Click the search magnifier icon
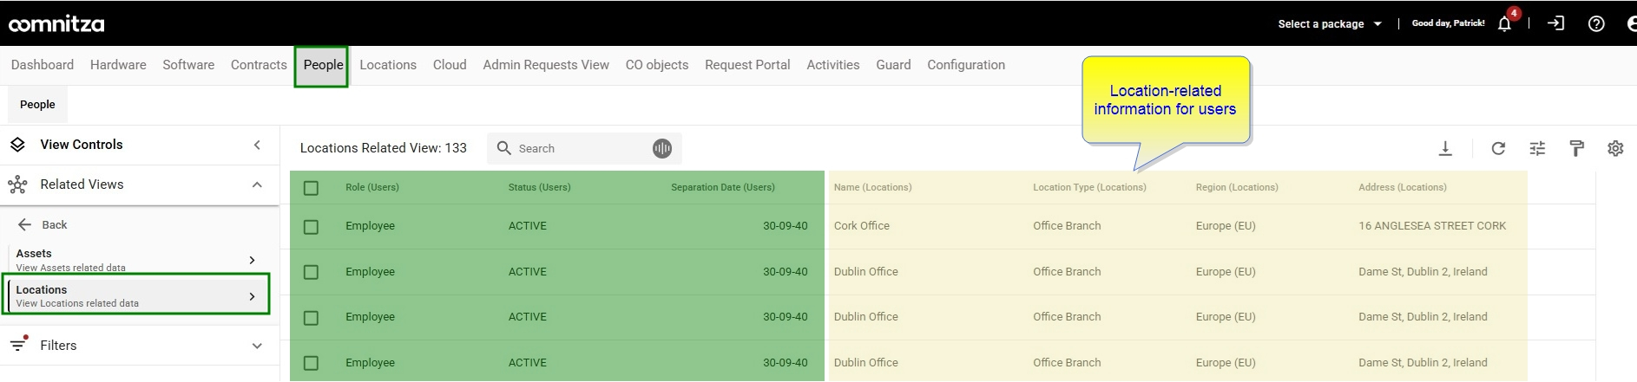 pos(503,148)
